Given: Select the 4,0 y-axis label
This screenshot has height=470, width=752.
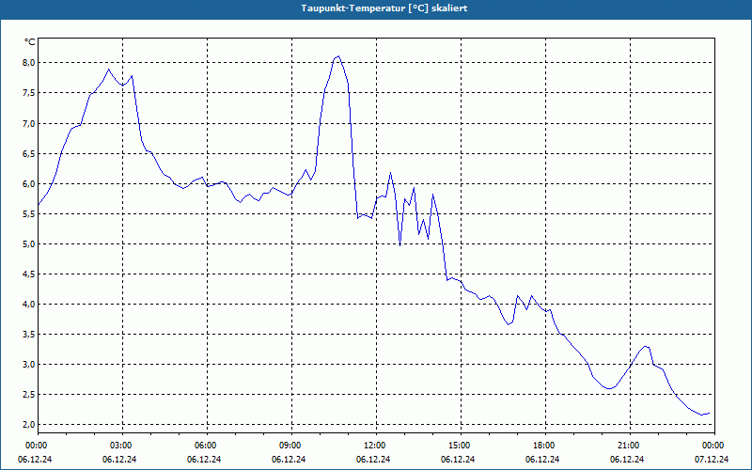Looking at the screenshot, I should tap(28, 304).
